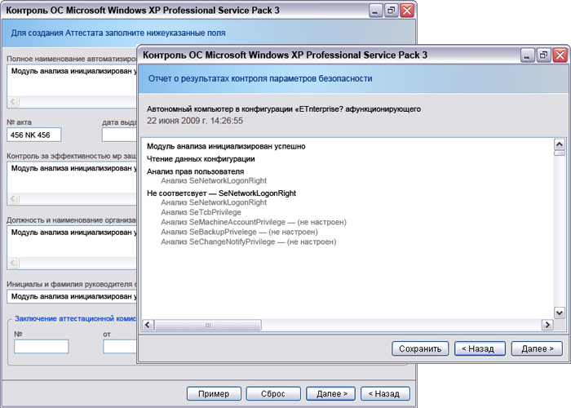Click left scroll arrow of Полное наименование area
Viewport: 571px width, 408px height.
click(13, 102)
